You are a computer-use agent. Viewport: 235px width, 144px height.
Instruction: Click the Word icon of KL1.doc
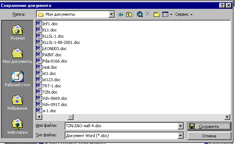click(x=39, y=30)
